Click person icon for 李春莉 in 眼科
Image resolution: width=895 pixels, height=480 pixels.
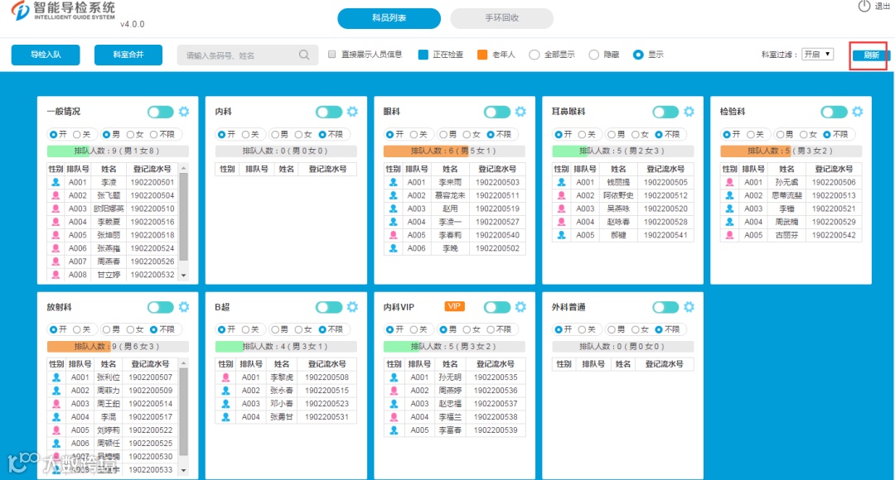394,235
